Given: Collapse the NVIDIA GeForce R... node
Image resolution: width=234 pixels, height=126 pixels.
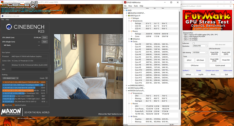Looking at the screenshot, I should coord(126,91).
